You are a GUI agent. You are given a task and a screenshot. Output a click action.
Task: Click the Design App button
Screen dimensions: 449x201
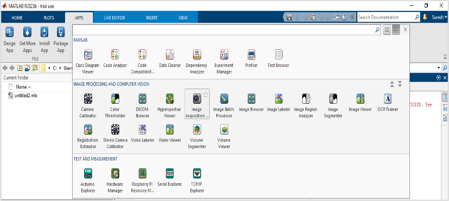pyautogui.click(x=9, y=40)
